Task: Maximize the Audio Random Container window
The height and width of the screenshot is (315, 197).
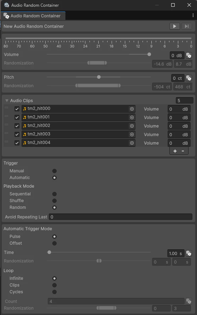Action: point(173,5)
